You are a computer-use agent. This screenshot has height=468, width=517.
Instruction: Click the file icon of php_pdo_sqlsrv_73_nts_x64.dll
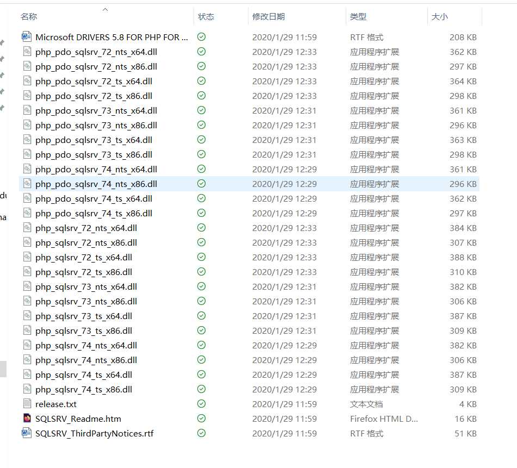pos(27,110)
